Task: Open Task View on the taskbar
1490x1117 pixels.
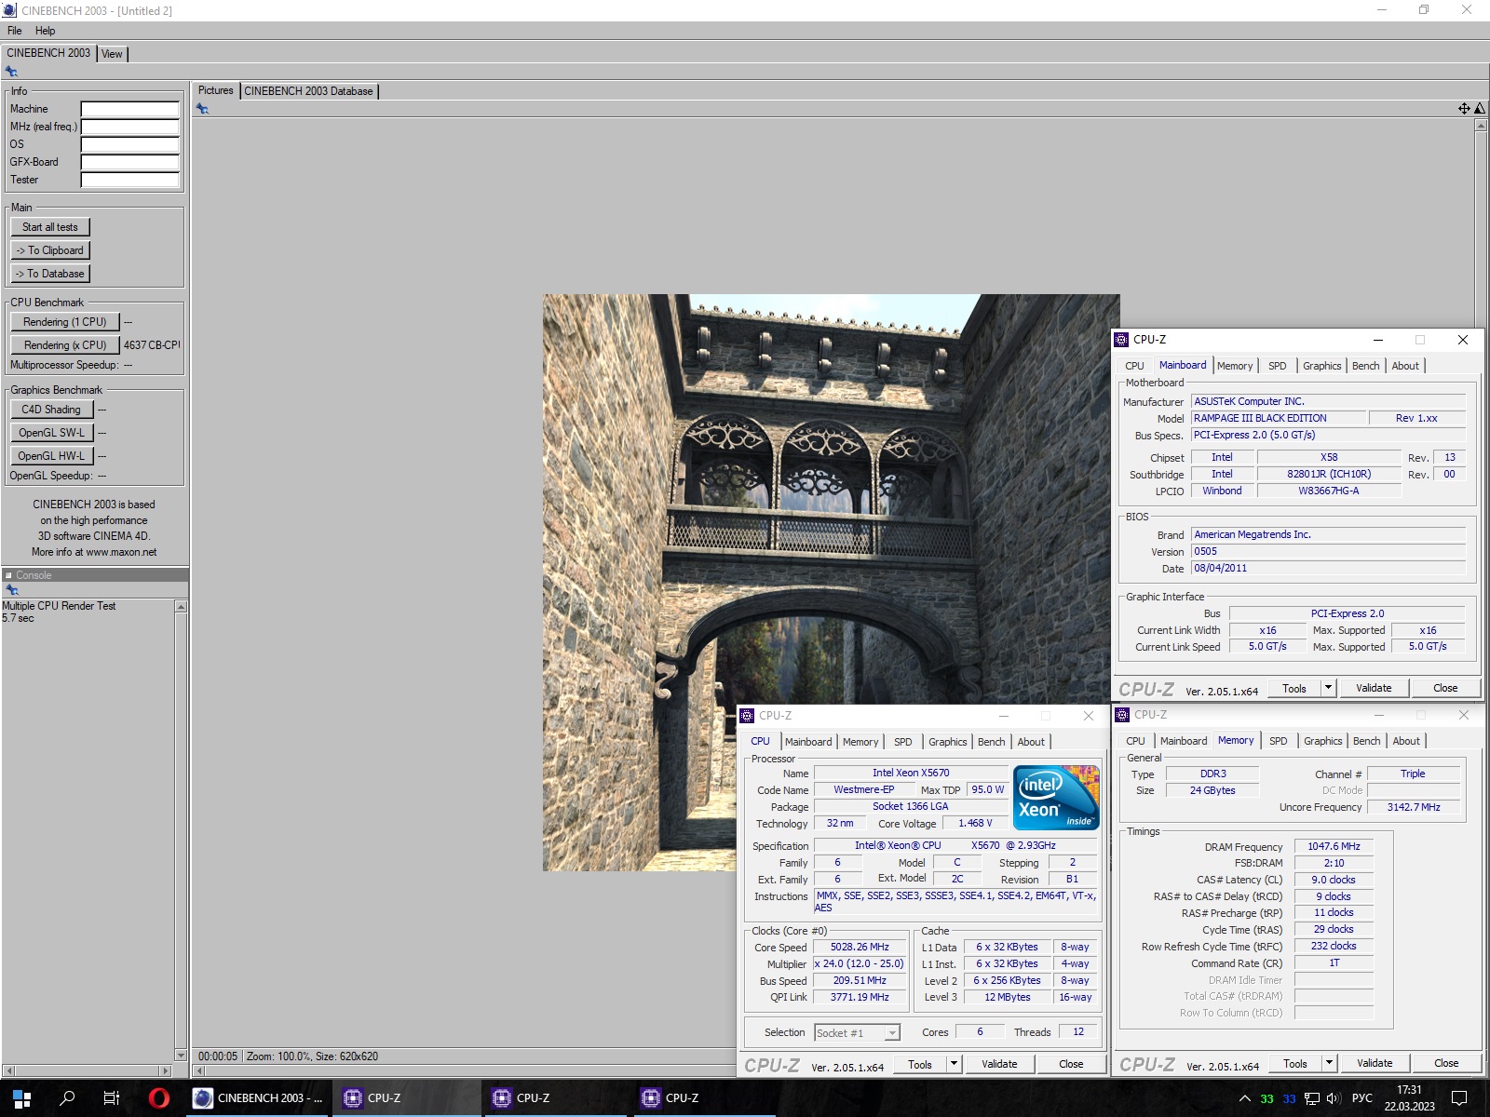Action: point(112,1098)
